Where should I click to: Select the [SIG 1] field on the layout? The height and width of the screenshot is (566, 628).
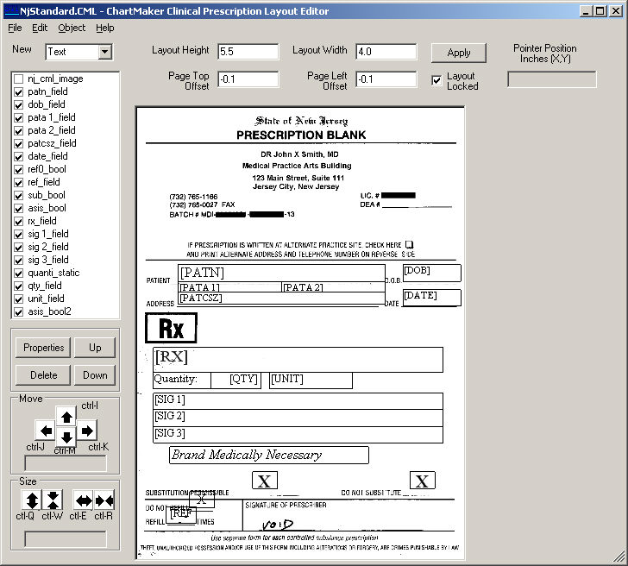tap(298, 401)
